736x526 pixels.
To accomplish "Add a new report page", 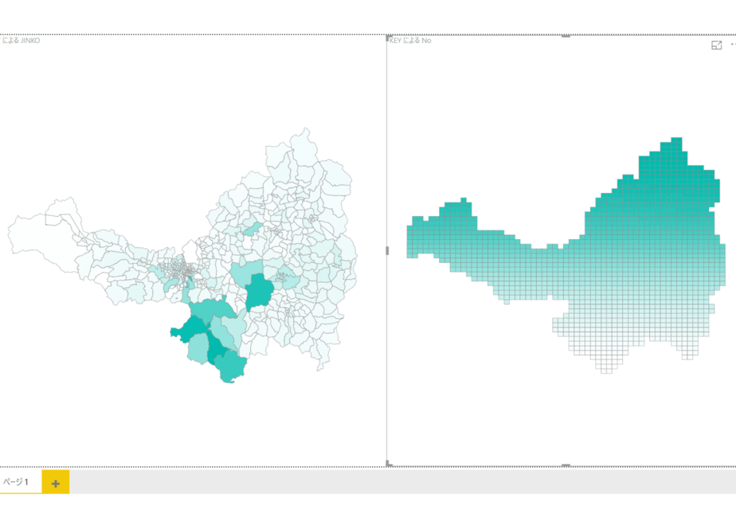I will pyautogui.click(x=56, y=483).
